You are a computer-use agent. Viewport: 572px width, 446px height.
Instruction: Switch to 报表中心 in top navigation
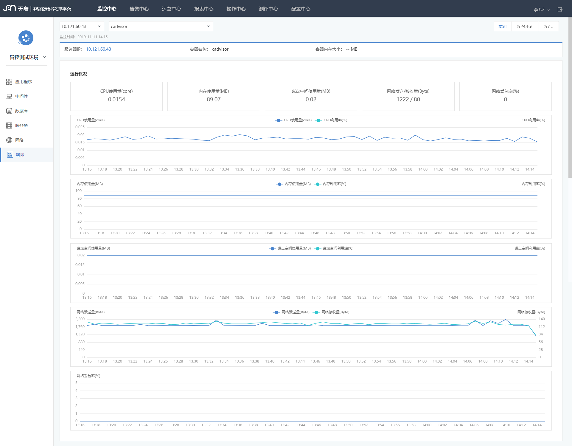click(204, 9)
